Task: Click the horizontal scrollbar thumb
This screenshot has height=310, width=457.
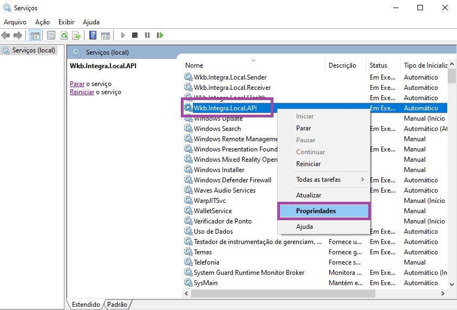Action: 283,293
